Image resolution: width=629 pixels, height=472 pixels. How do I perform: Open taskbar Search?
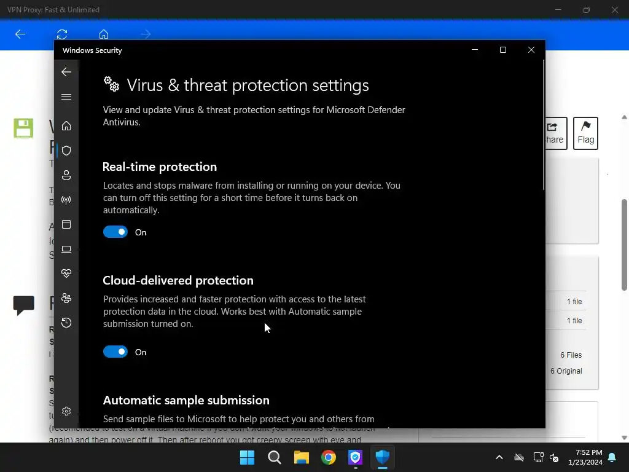275,457
